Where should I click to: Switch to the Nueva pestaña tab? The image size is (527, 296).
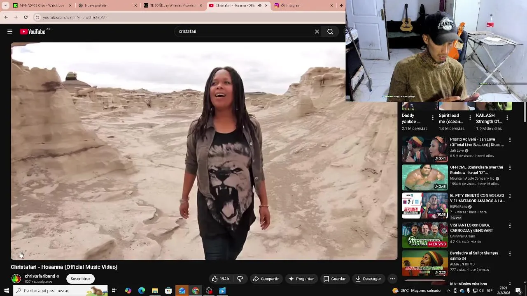tap(108, 5)
